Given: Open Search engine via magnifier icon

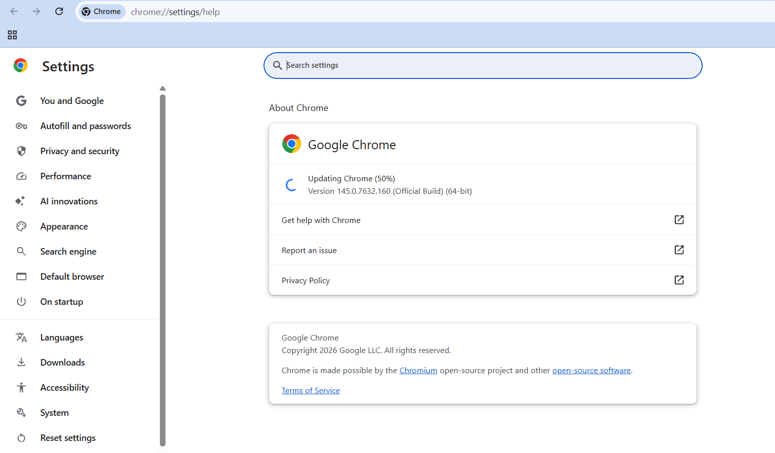Looking at the screenshot, I should pyautogui.click(x=21, y=251).
